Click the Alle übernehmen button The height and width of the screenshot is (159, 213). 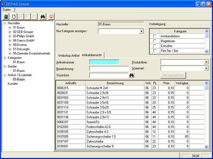pos(173,75)
